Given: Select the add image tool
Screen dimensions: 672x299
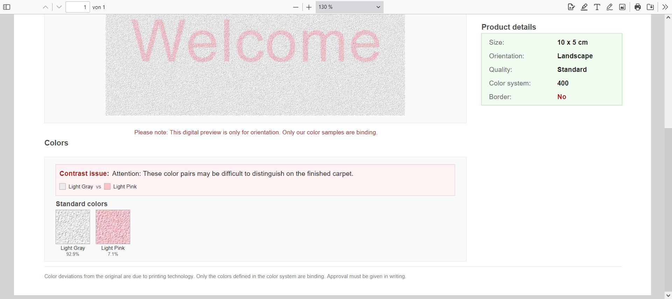Looking at the screenshot, I should click(x=622, y=7).
